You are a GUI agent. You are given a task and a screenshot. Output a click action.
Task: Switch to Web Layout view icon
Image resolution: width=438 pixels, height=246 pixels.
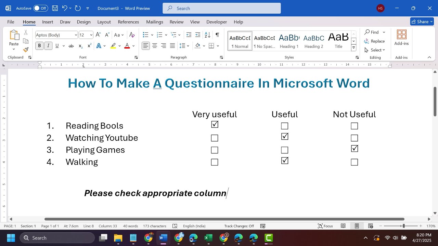click(x=371, y=226)
